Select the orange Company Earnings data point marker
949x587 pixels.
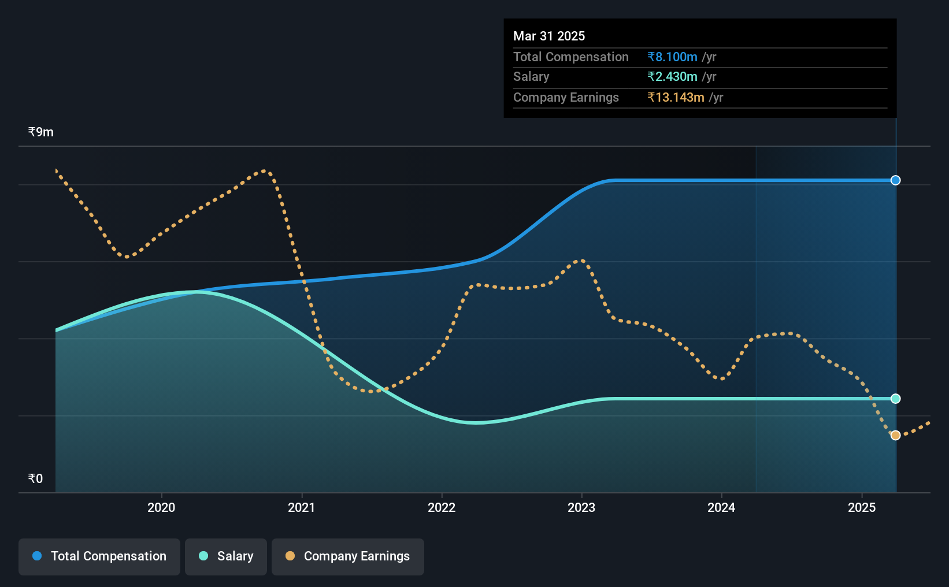coord(895,435)
